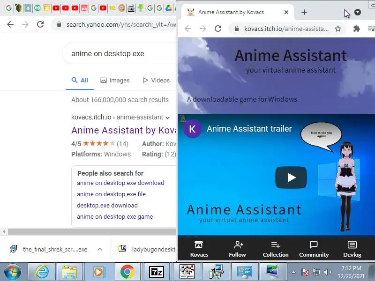Viewport: 375px width, 281px height.
Task: Click 'anime on desktop exe download' suggestion
Action: (120, 183)
